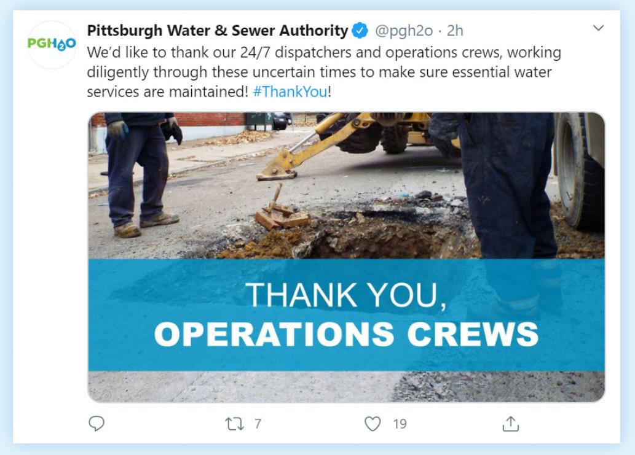Expand the tweet options chevron menu

click(x=598, y=28)
